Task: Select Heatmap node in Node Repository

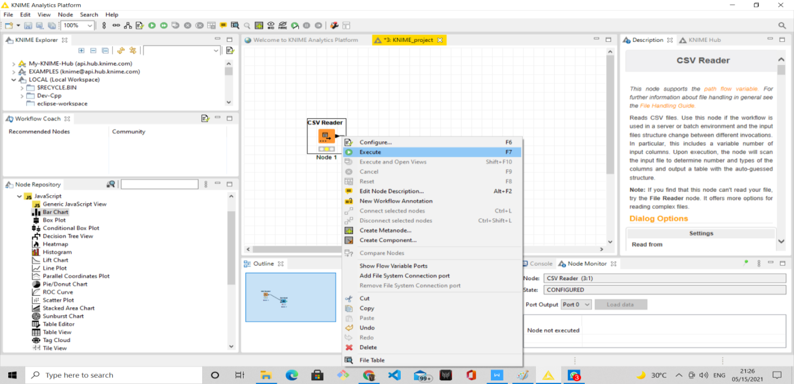Action: [56, 244]
